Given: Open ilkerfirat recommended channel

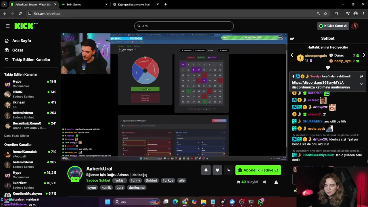Looking at the screenshot, I should (x=30, y=185).
